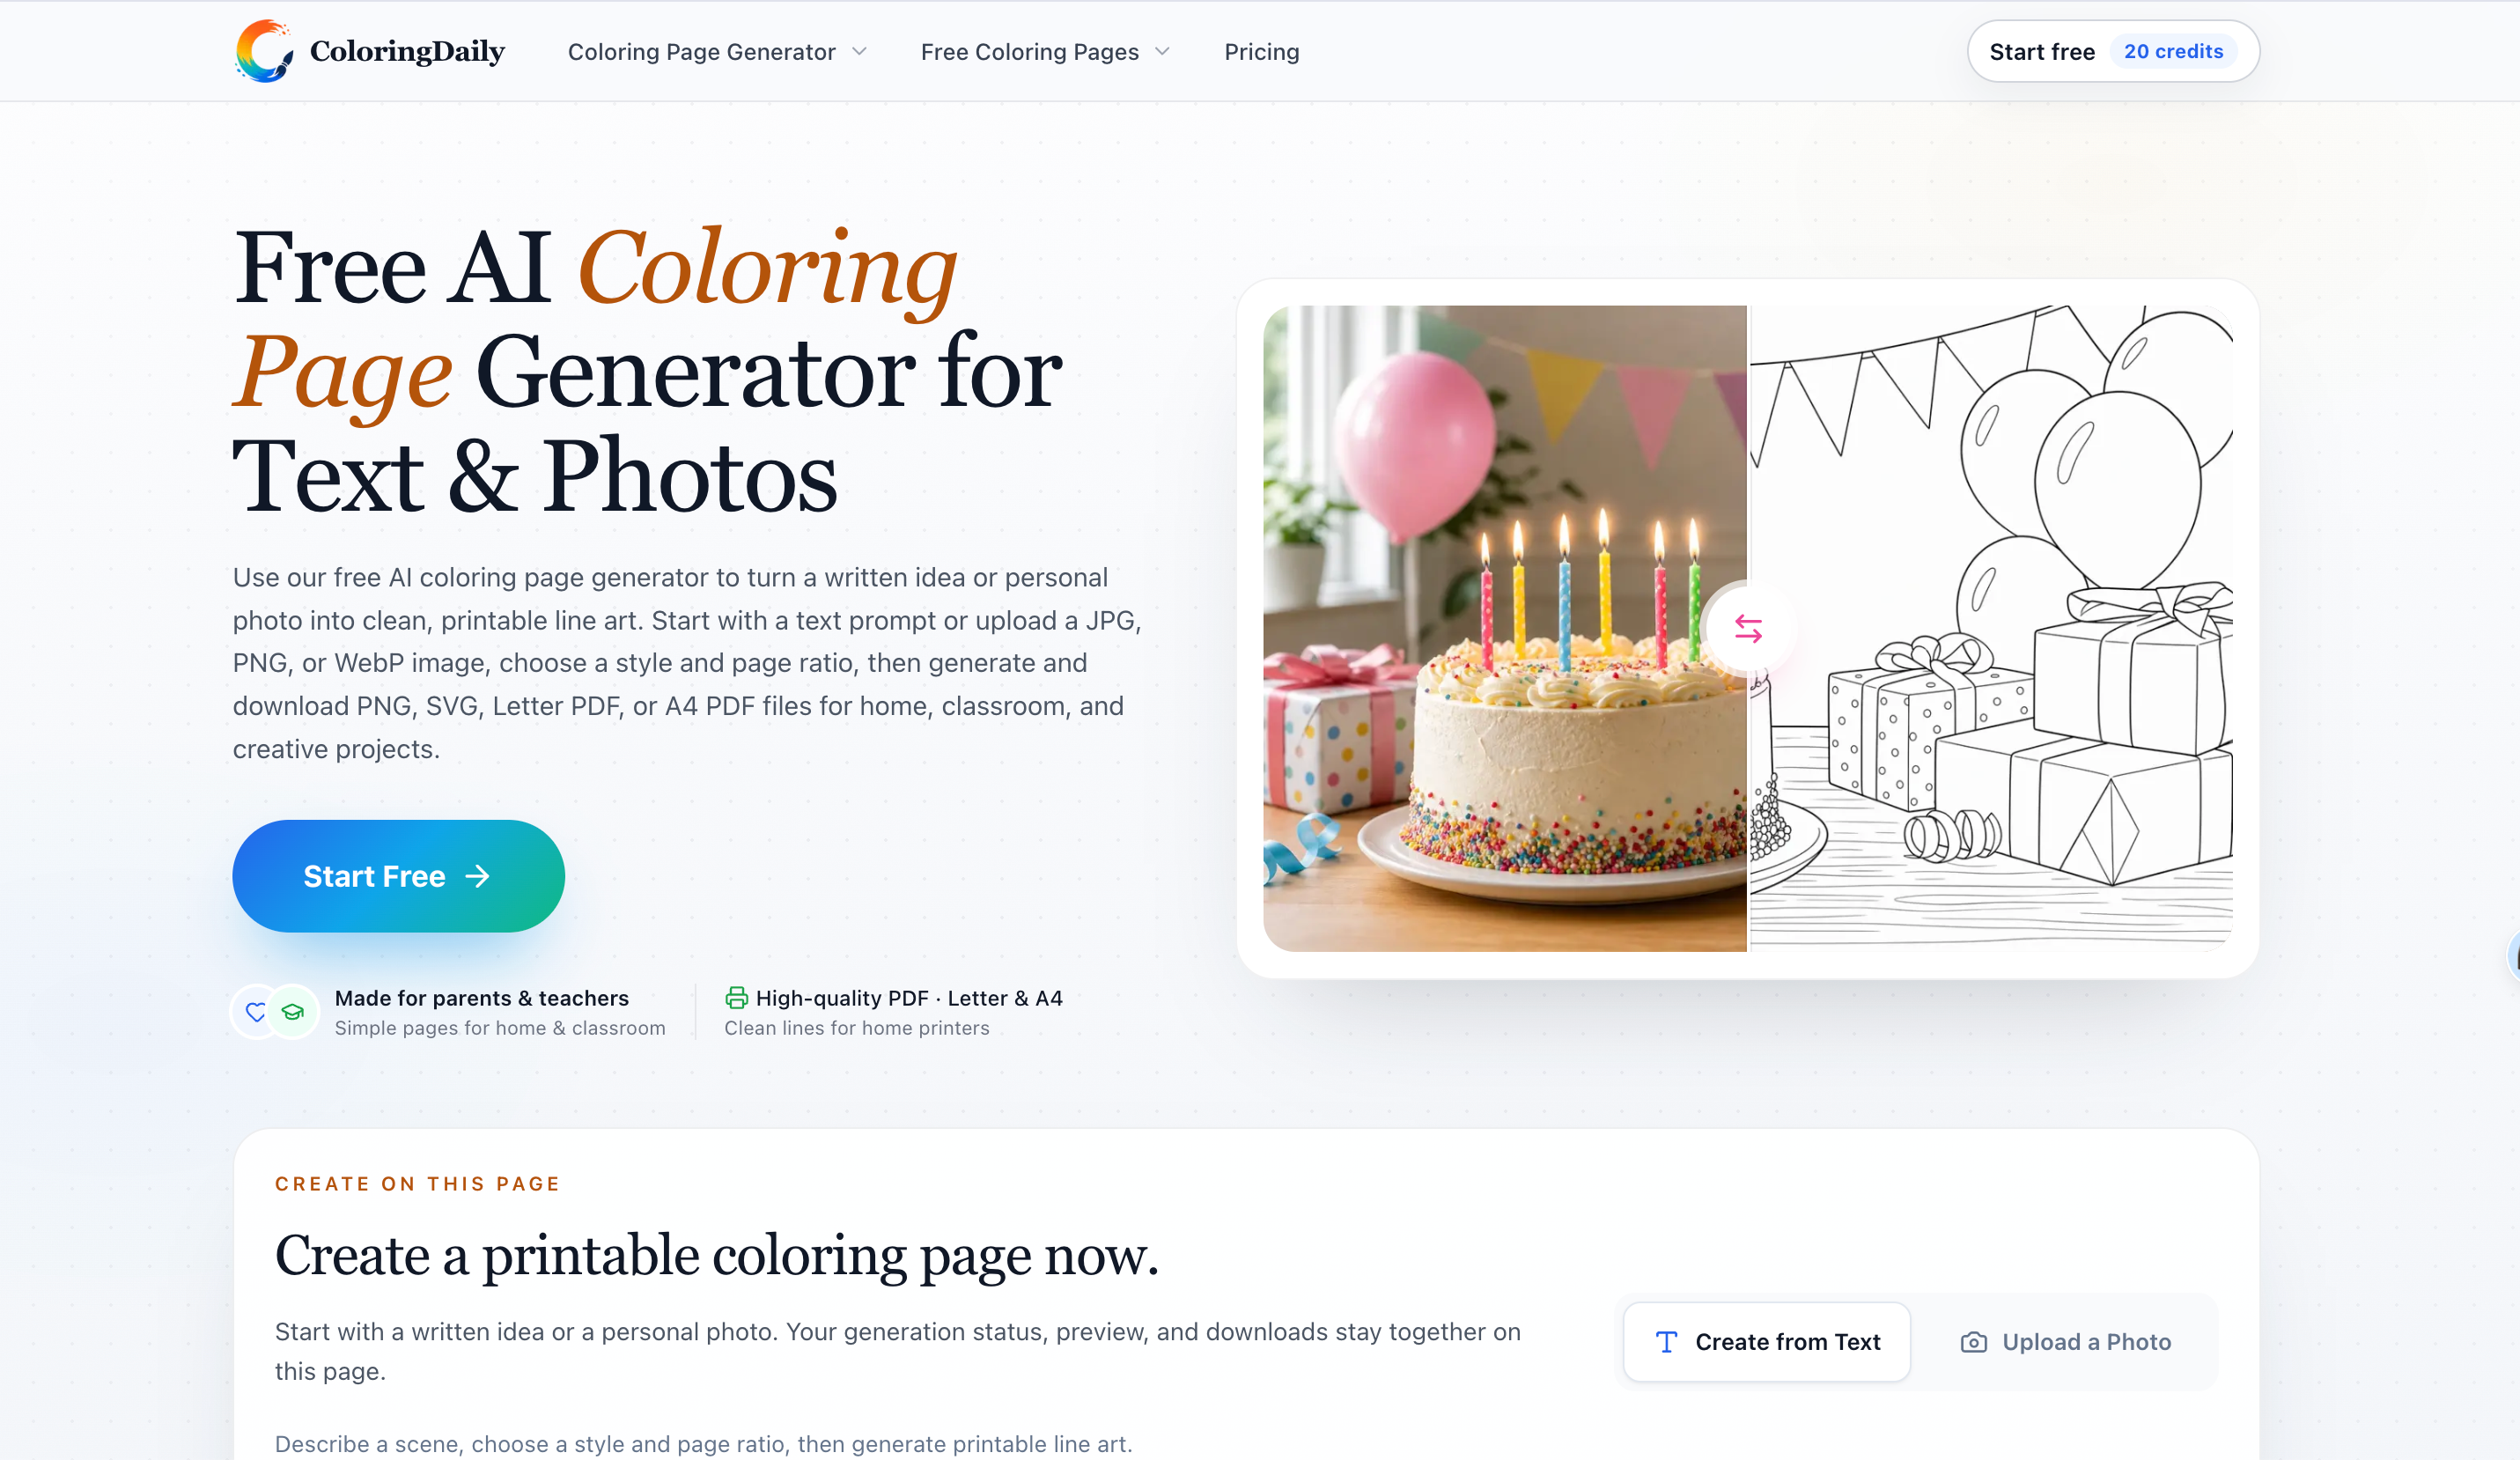Click the arrow icon in Start Free button
This screenshot has height=1460, width=2520.
tap(478, 876)
